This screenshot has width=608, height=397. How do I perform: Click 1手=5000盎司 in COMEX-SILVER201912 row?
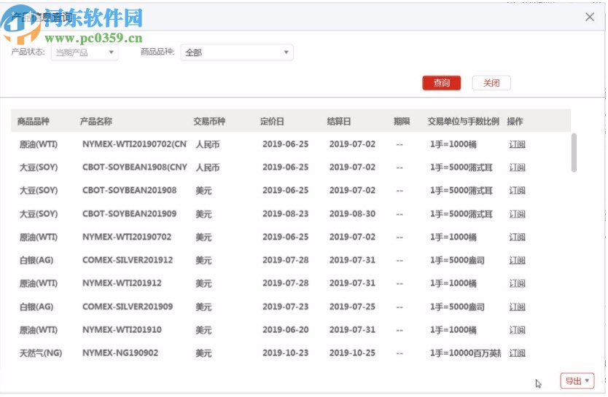coord(457,260)
